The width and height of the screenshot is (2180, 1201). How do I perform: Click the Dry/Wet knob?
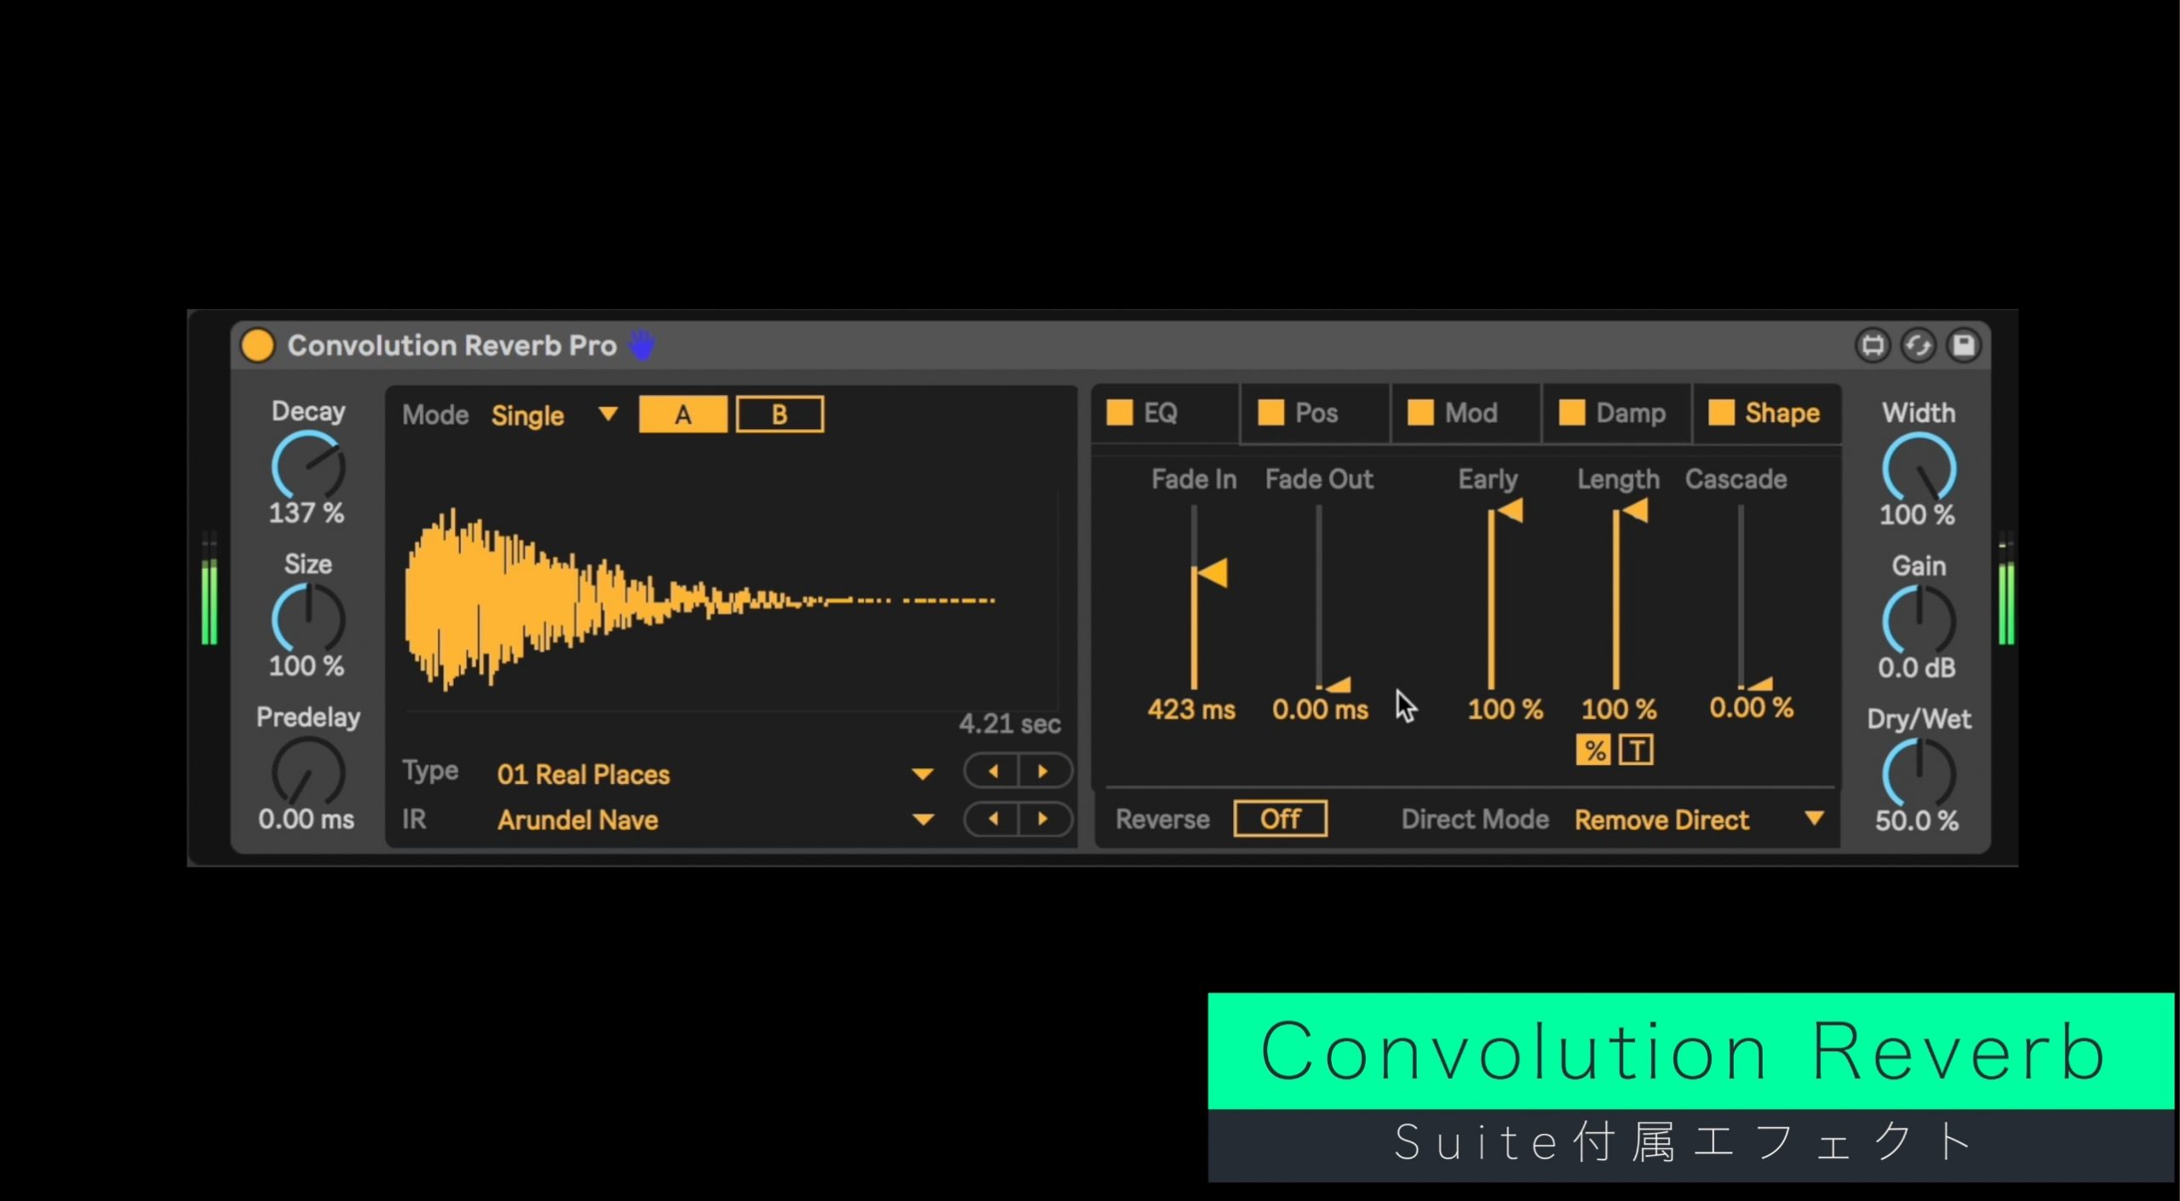pyautogui.click(x=1919, y=775)
